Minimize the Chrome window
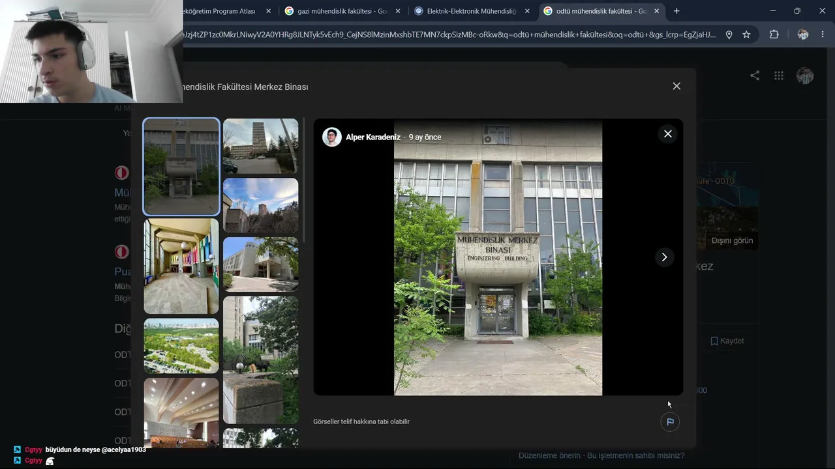 pyautogui.click(x=773, y=11)
